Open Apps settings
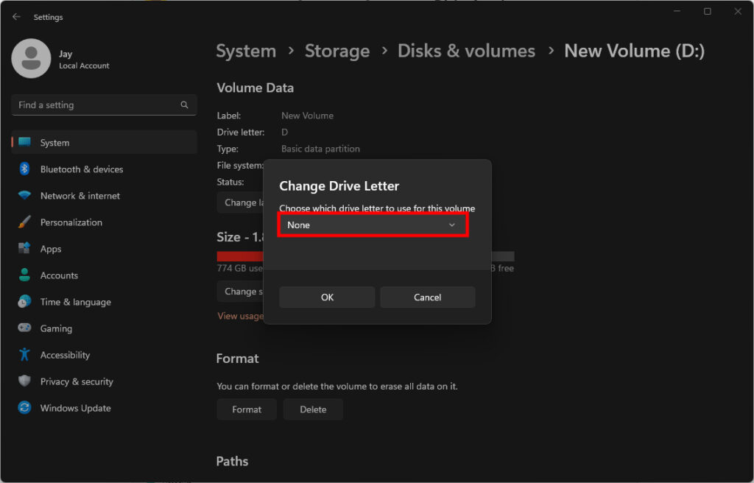Image resolution: width=754 pixels, height=483 pixels. point(50,248)
